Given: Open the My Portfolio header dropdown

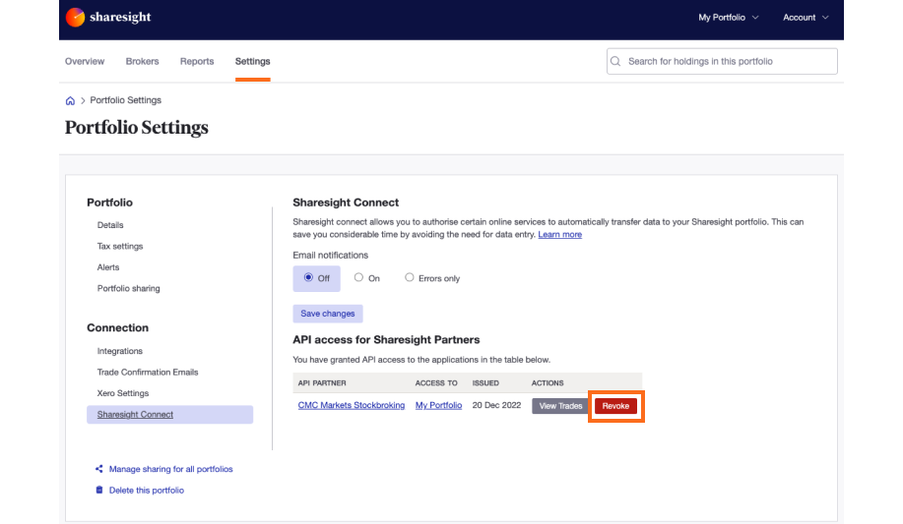Looking at the screenshot, I should (x=729, y=18).
